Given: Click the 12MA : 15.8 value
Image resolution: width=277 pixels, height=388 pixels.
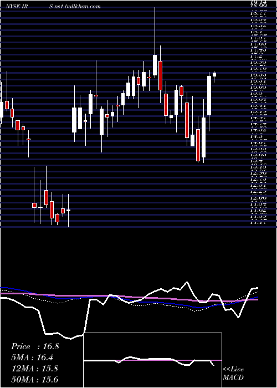Looking at the screenshot, I should pos(35,368).
